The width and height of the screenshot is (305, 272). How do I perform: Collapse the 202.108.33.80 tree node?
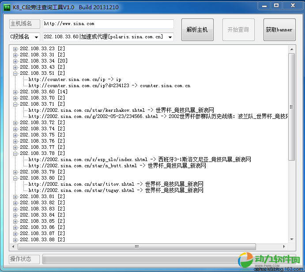(15, 178)
